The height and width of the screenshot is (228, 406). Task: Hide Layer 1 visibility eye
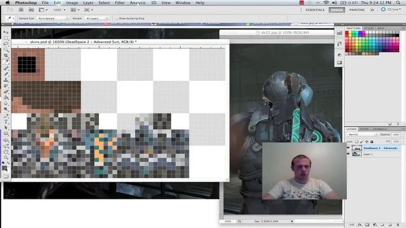click(x=348, y=154)
